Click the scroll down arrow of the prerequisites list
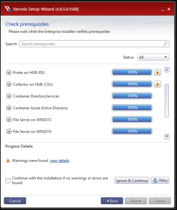177x210 pixels. click(x=167, y=137)
